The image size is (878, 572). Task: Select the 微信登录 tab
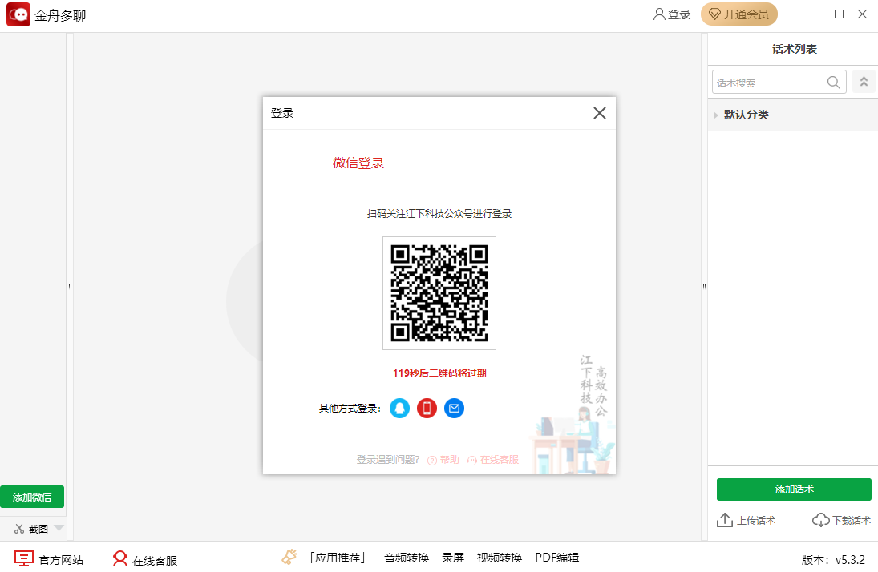(x=358, y=163)
